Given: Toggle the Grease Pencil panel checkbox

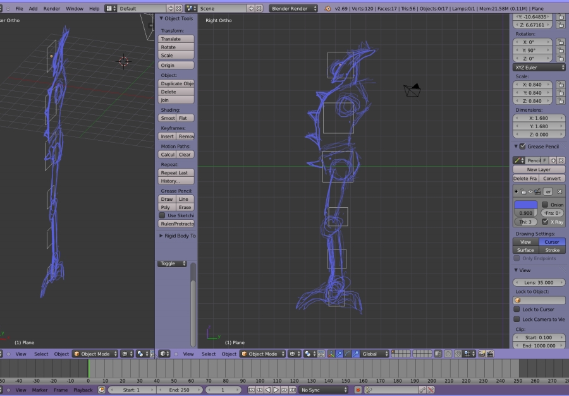Looking at the screenshot, I should click(523, 147).
